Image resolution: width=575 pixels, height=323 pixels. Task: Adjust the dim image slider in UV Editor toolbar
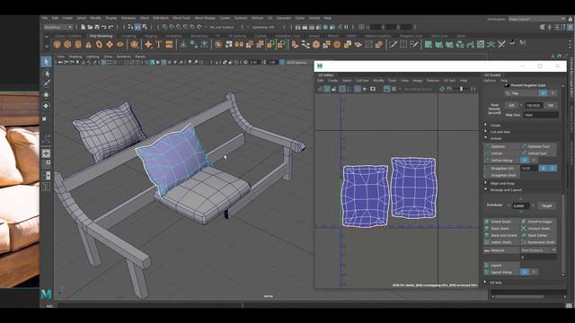click(x=461, y=89)
